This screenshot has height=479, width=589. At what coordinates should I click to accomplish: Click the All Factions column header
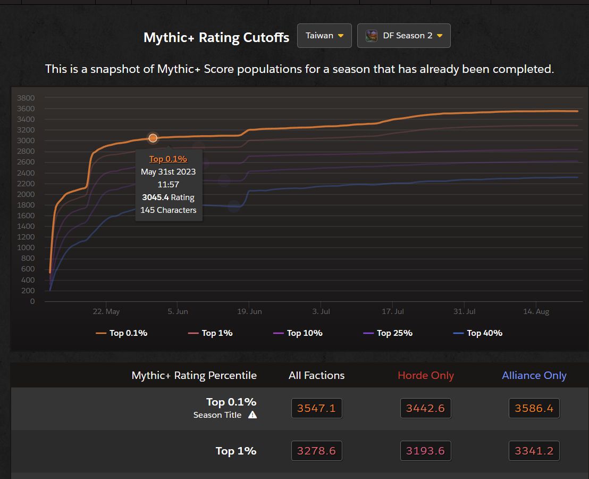[x=316, y=375]
